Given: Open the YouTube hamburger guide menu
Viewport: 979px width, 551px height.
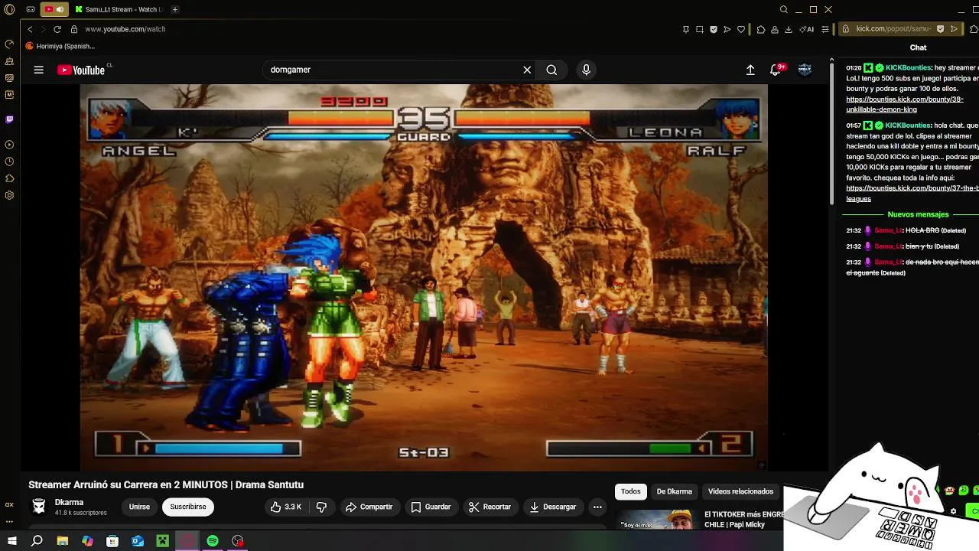Looking at the screenshot, I should click(38, 70).
